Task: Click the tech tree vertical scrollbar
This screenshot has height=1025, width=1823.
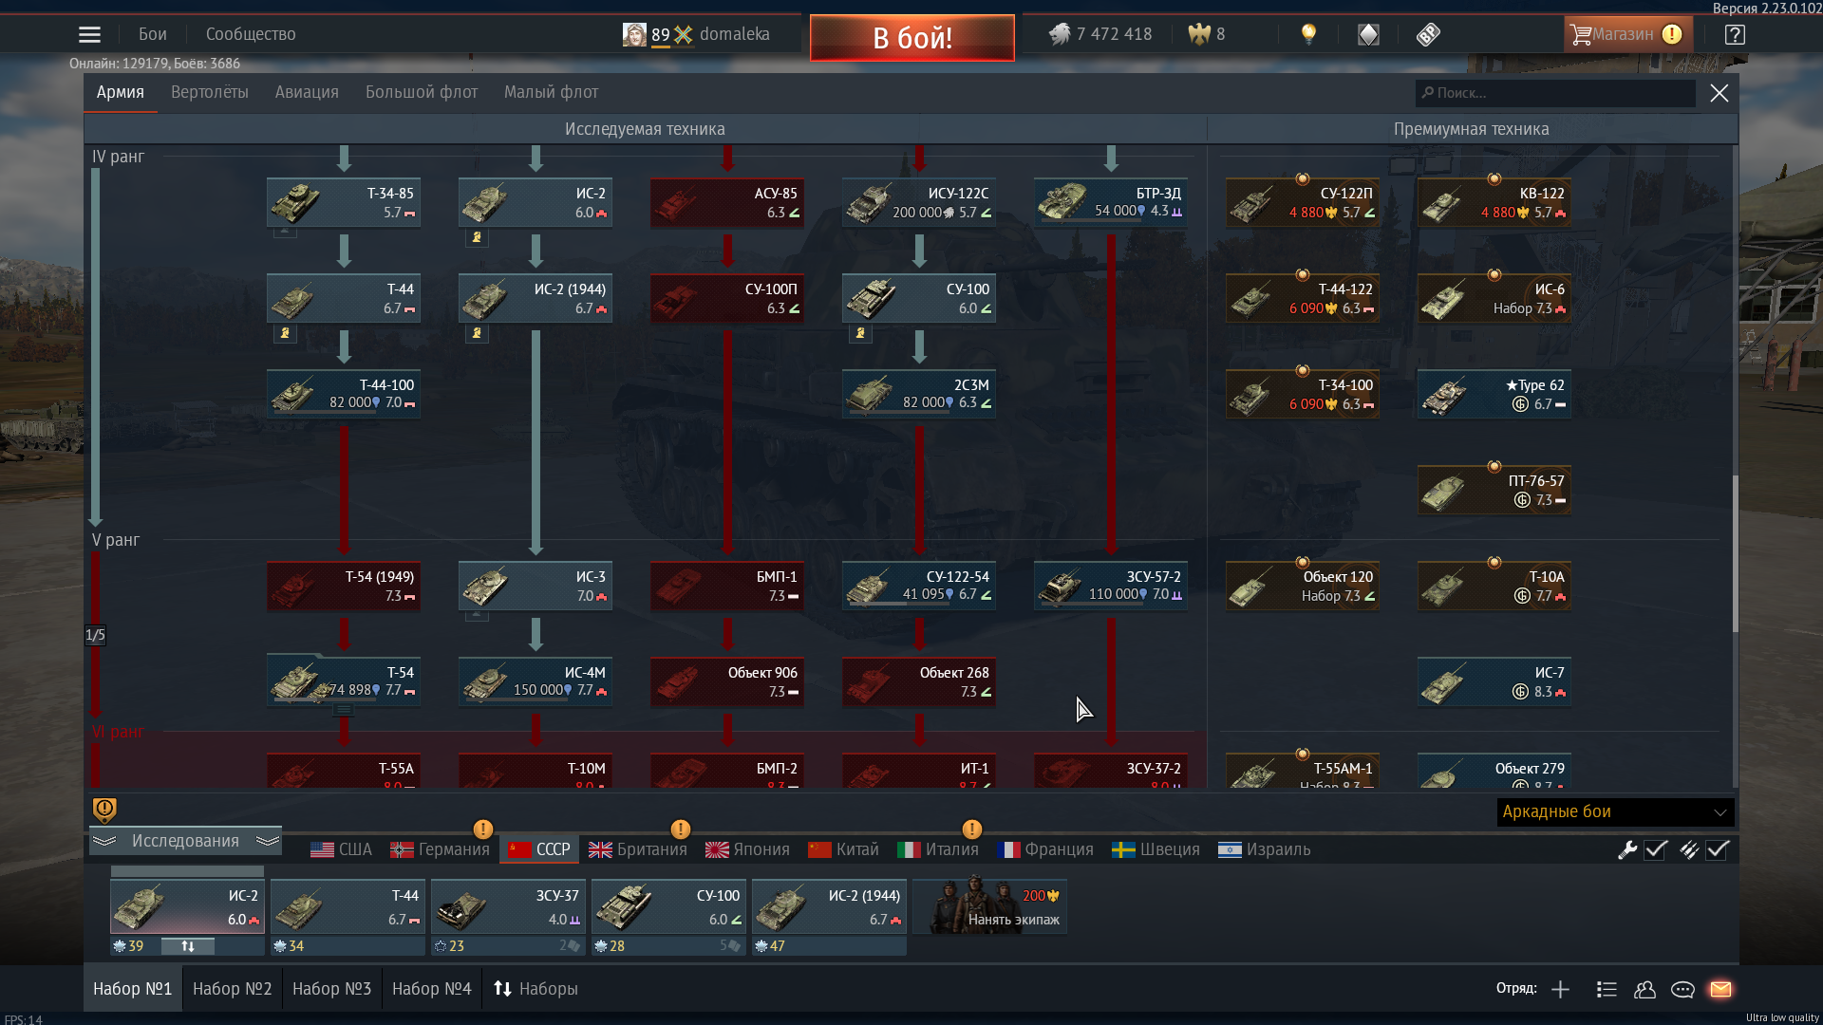Action: (x=1735, y=553)
